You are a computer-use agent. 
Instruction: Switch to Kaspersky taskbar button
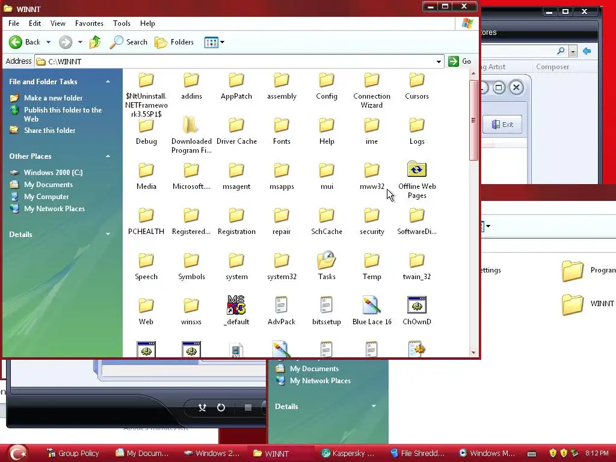tap(348, 454)
